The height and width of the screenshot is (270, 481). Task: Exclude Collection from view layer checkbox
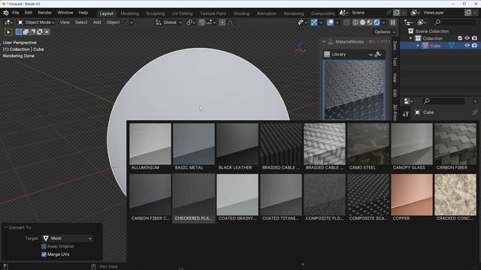[460, 38]
